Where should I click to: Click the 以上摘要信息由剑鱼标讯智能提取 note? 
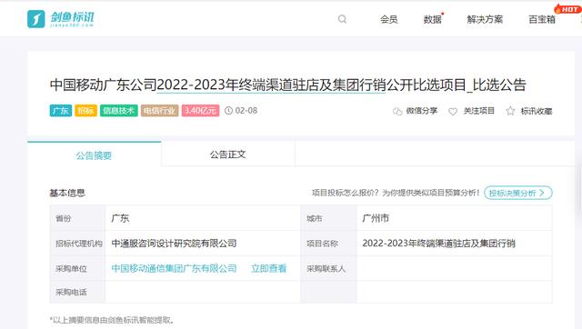coord(112,320)
